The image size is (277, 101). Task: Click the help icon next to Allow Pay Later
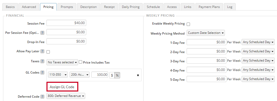[x=42, y=51]
